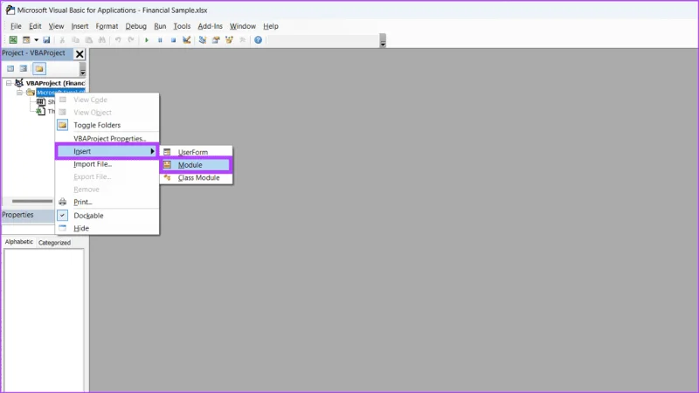Run macro with the green play icon
The height and width of the screenshot is (393, 699).
click(x=147, y=40)
